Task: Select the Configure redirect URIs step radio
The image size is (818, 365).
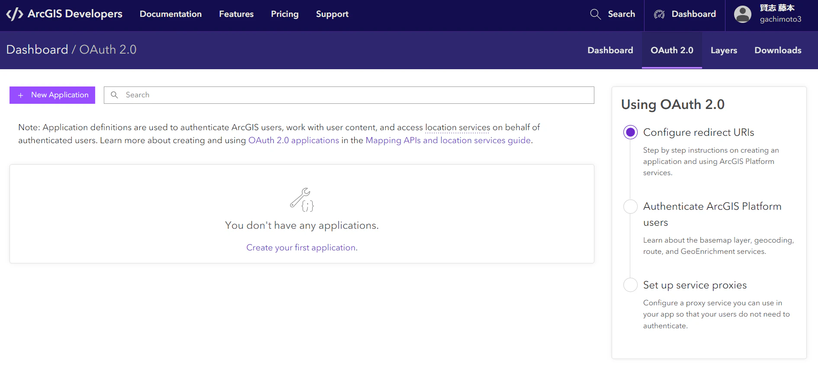Action: coord(630,132)
